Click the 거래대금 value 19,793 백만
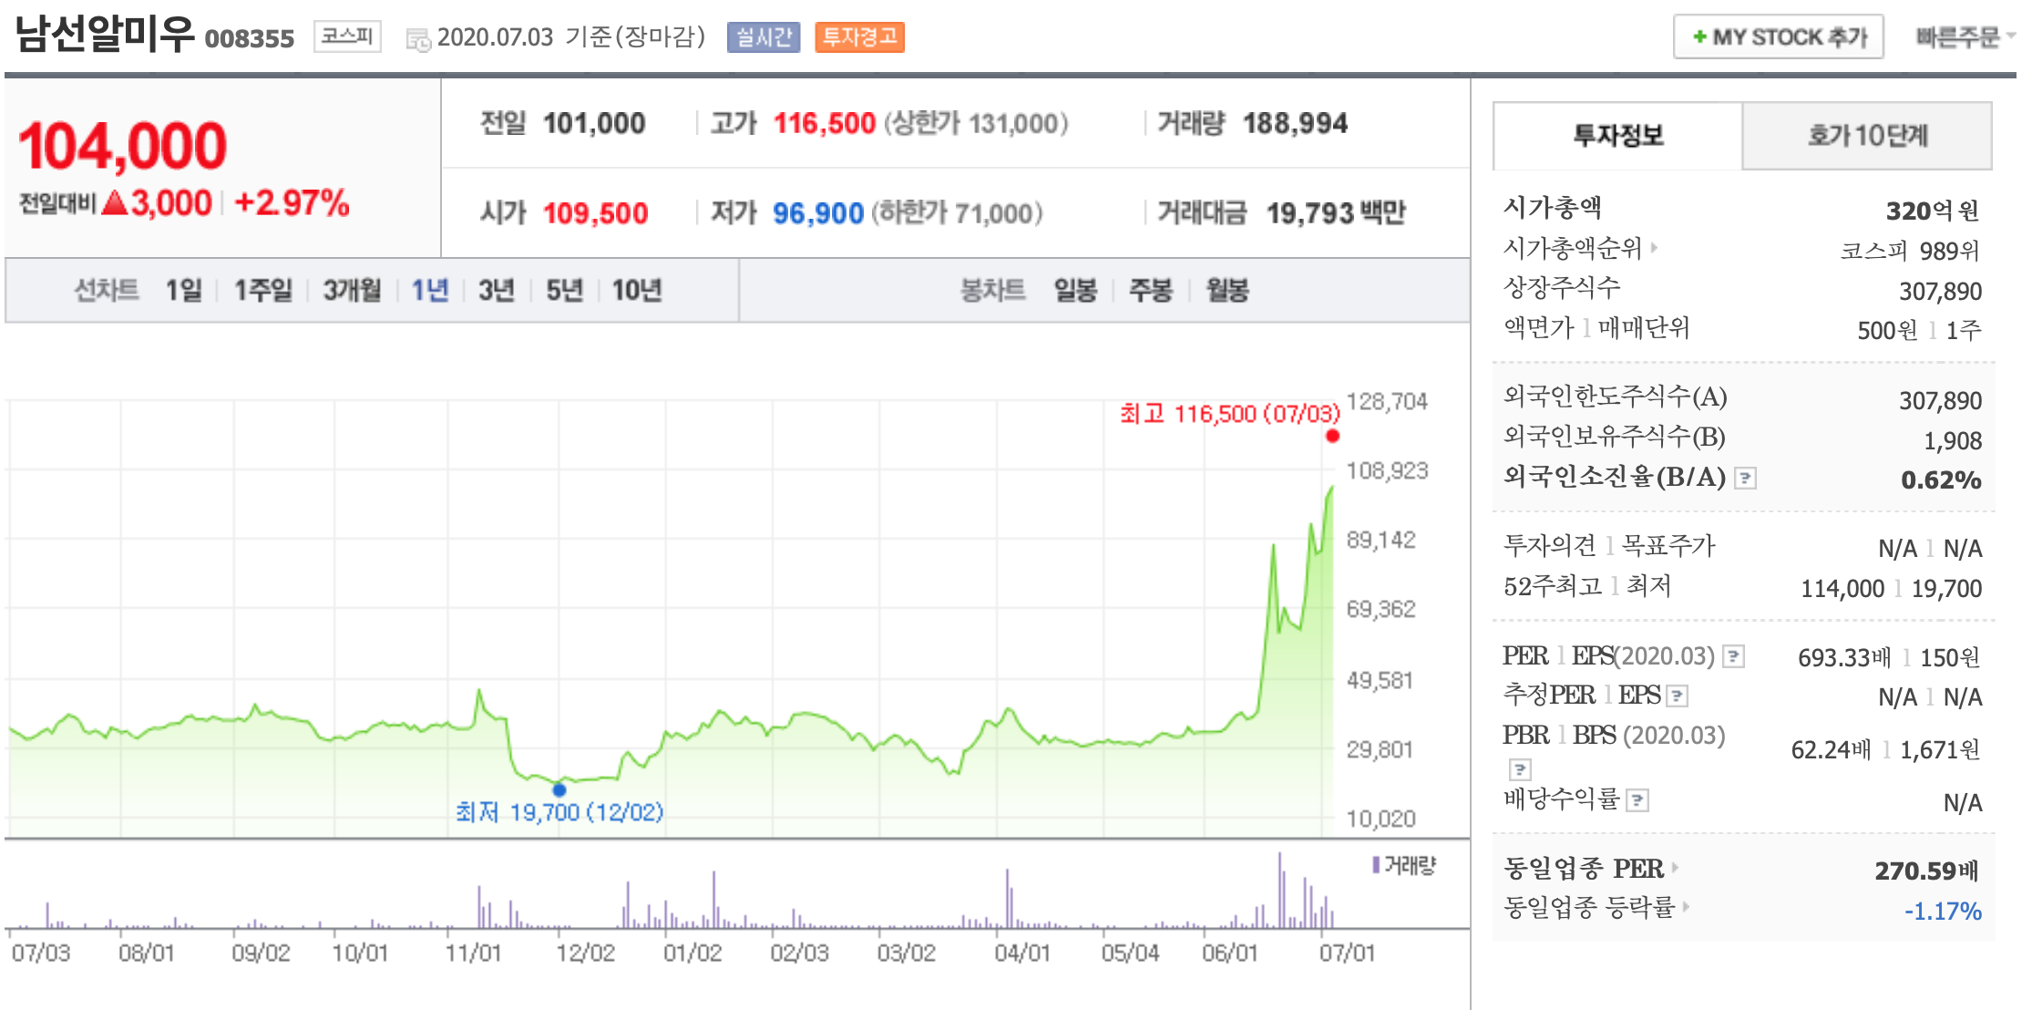 (x=1336, y=213)
